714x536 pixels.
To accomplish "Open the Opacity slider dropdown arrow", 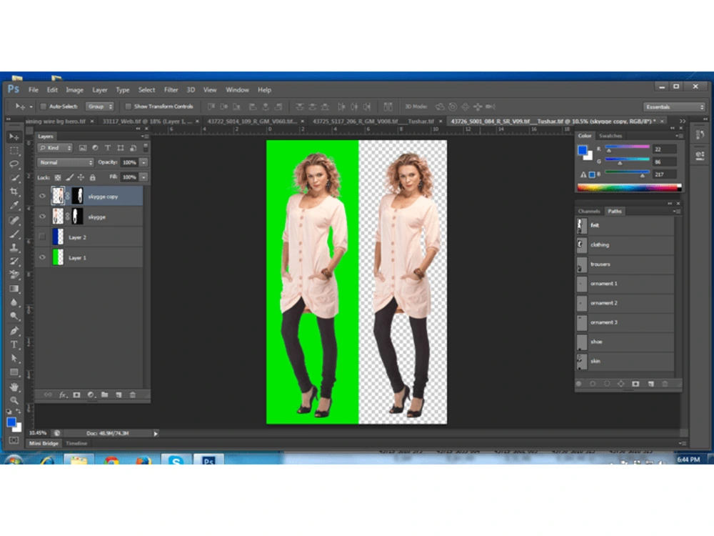I will point(144,162).
